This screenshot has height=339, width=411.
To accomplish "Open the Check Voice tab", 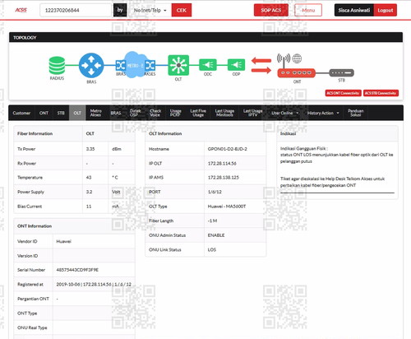I will click(155, 113).
